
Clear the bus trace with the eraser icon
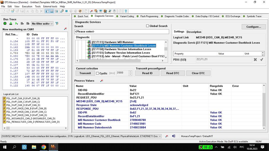tap(65, 29)
